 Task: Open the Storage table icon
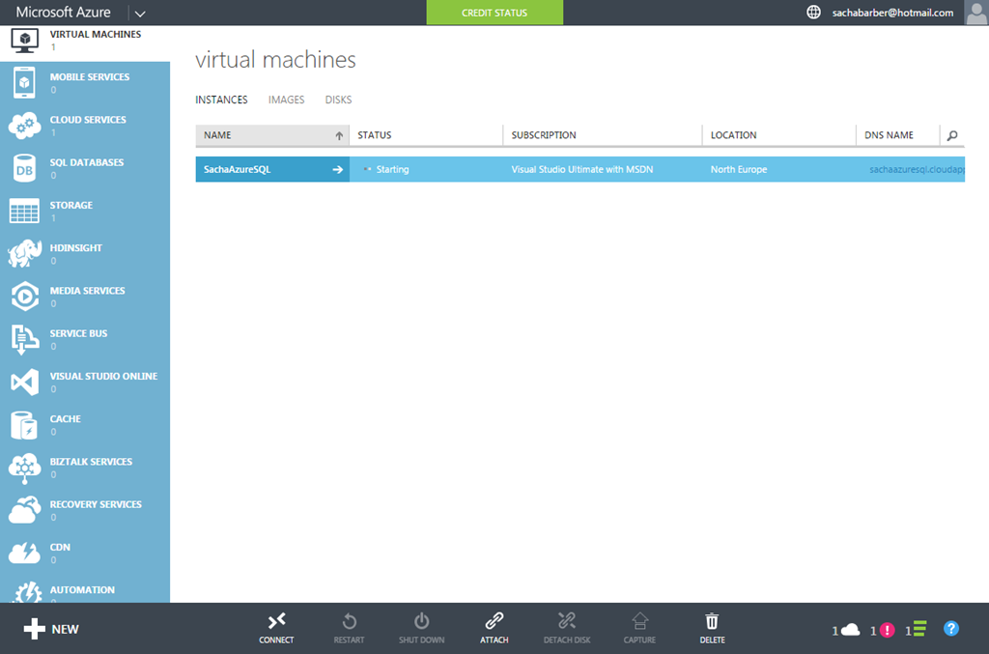pos(24,212)
